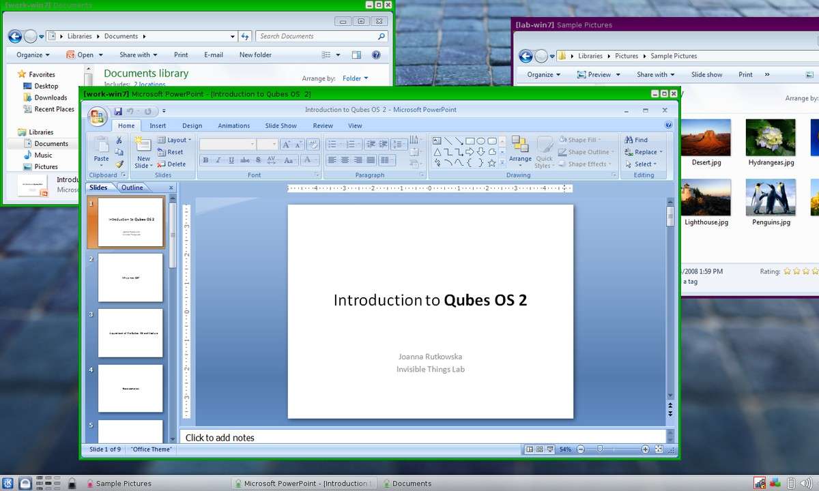Screen dimensions: 819x491
Task: Click Fit slide to window icon
Action: point(659,449)
